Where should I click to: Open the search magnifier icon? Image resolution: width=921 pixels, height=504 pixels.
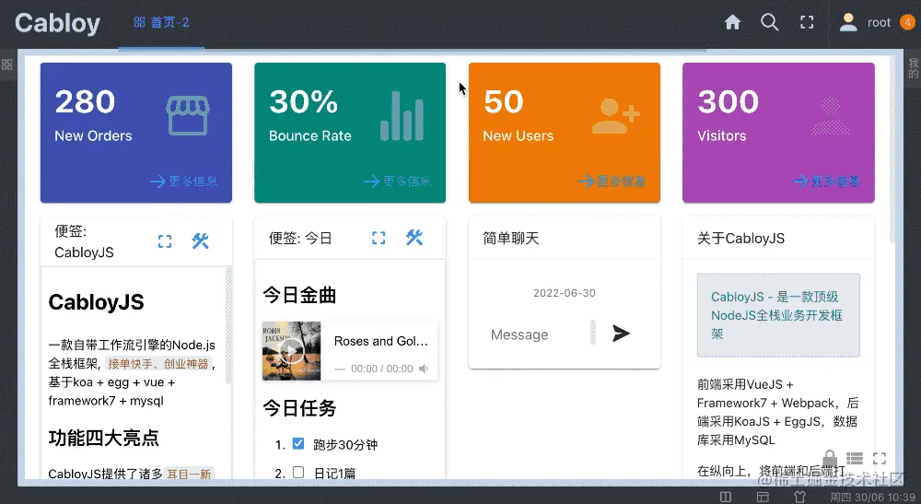coord(769,22)
